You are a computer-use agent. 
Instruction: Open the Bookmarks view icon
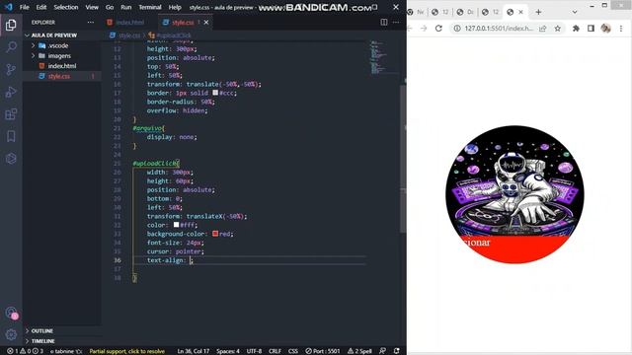click(x=11, y=136)
